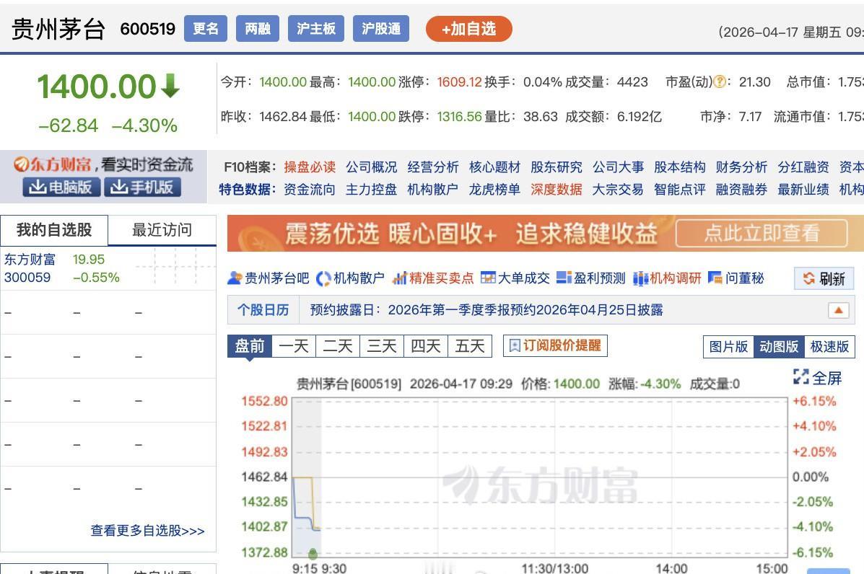
Task: Switch to the 五天 chart view
Action: click(x=470, y=345)
